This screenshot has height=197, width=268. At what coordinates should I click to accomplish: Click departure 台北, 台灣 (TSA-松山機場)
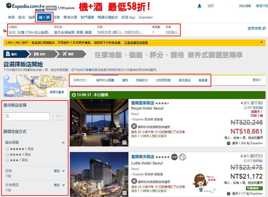pyautogui.click(x=29, y=32)
